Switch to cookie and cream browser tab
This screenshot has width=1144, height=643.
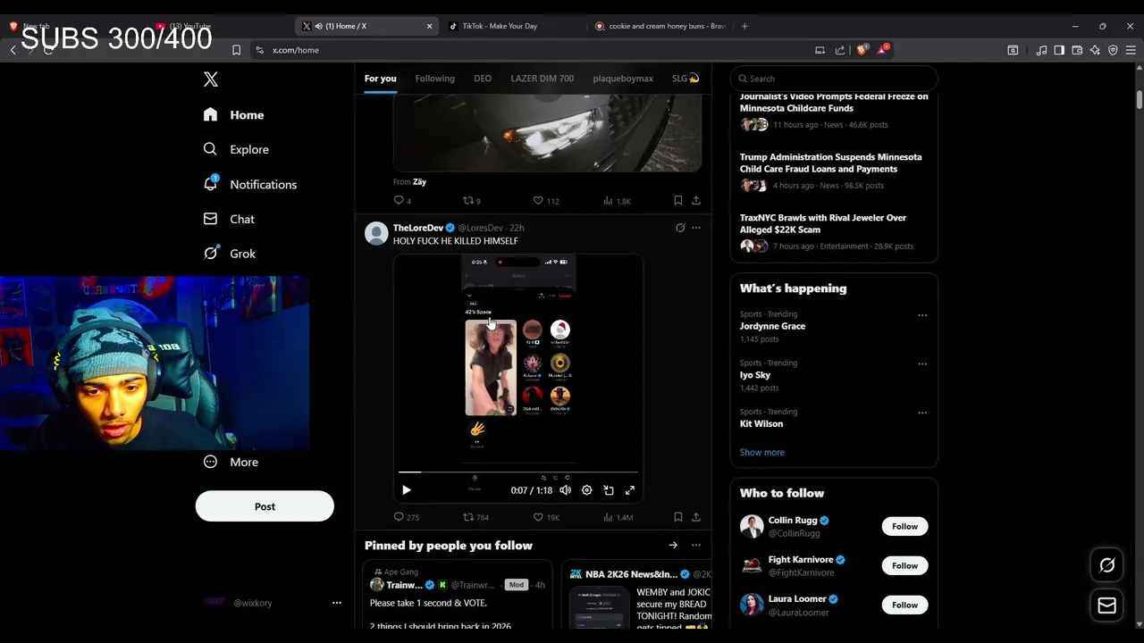(660, 26)
